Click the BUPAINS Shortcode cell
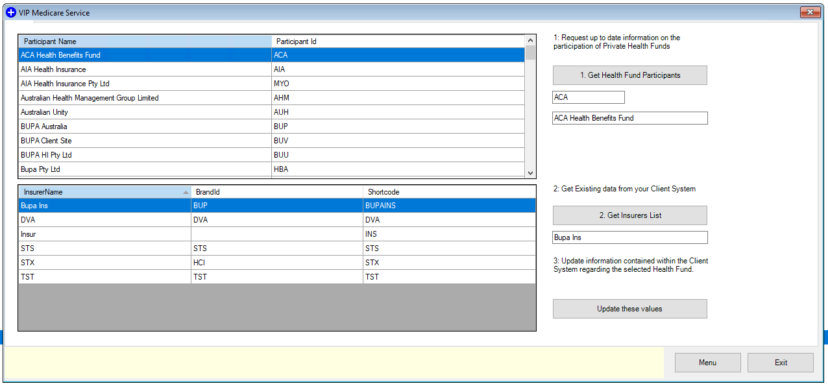The height and width of the screenshot is (386, 828). coord(449,206)
